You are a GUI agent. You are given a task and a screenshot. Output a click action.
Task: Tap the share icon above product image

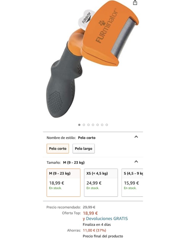135,3
